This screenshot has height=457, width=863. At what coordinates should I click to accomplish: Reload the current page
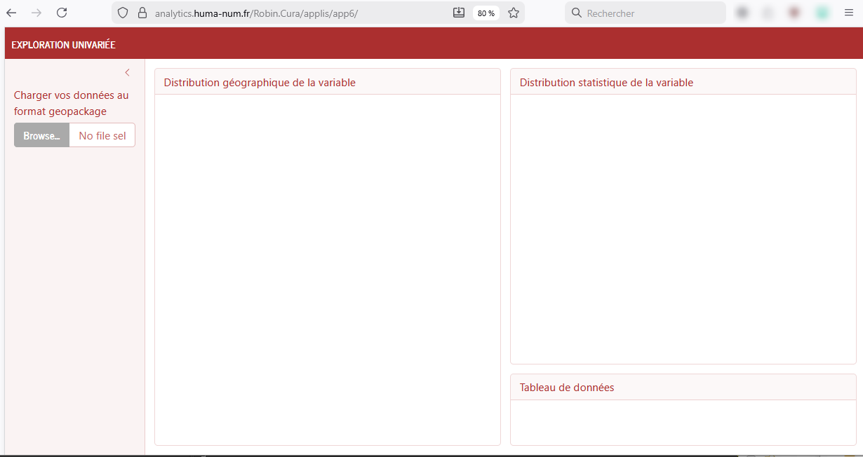click(x=62, y=13)
